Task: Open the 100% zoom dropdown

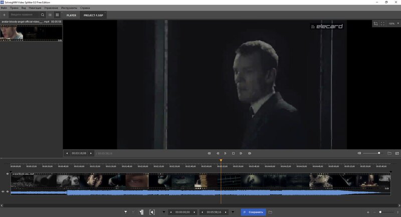Action: [x=393, y=24]
